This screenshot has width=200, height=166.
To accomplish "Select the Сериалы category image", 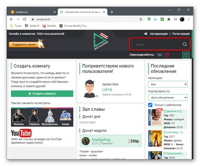I will [34, 117].
